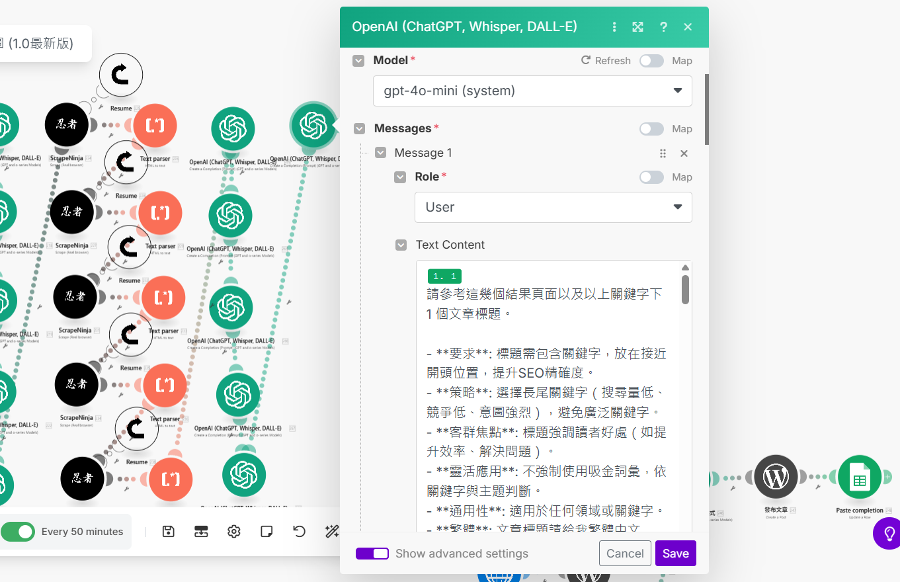This screenshot has height=582, width=900.
Task: Click the Cancel button
Action: click(625, 554)
